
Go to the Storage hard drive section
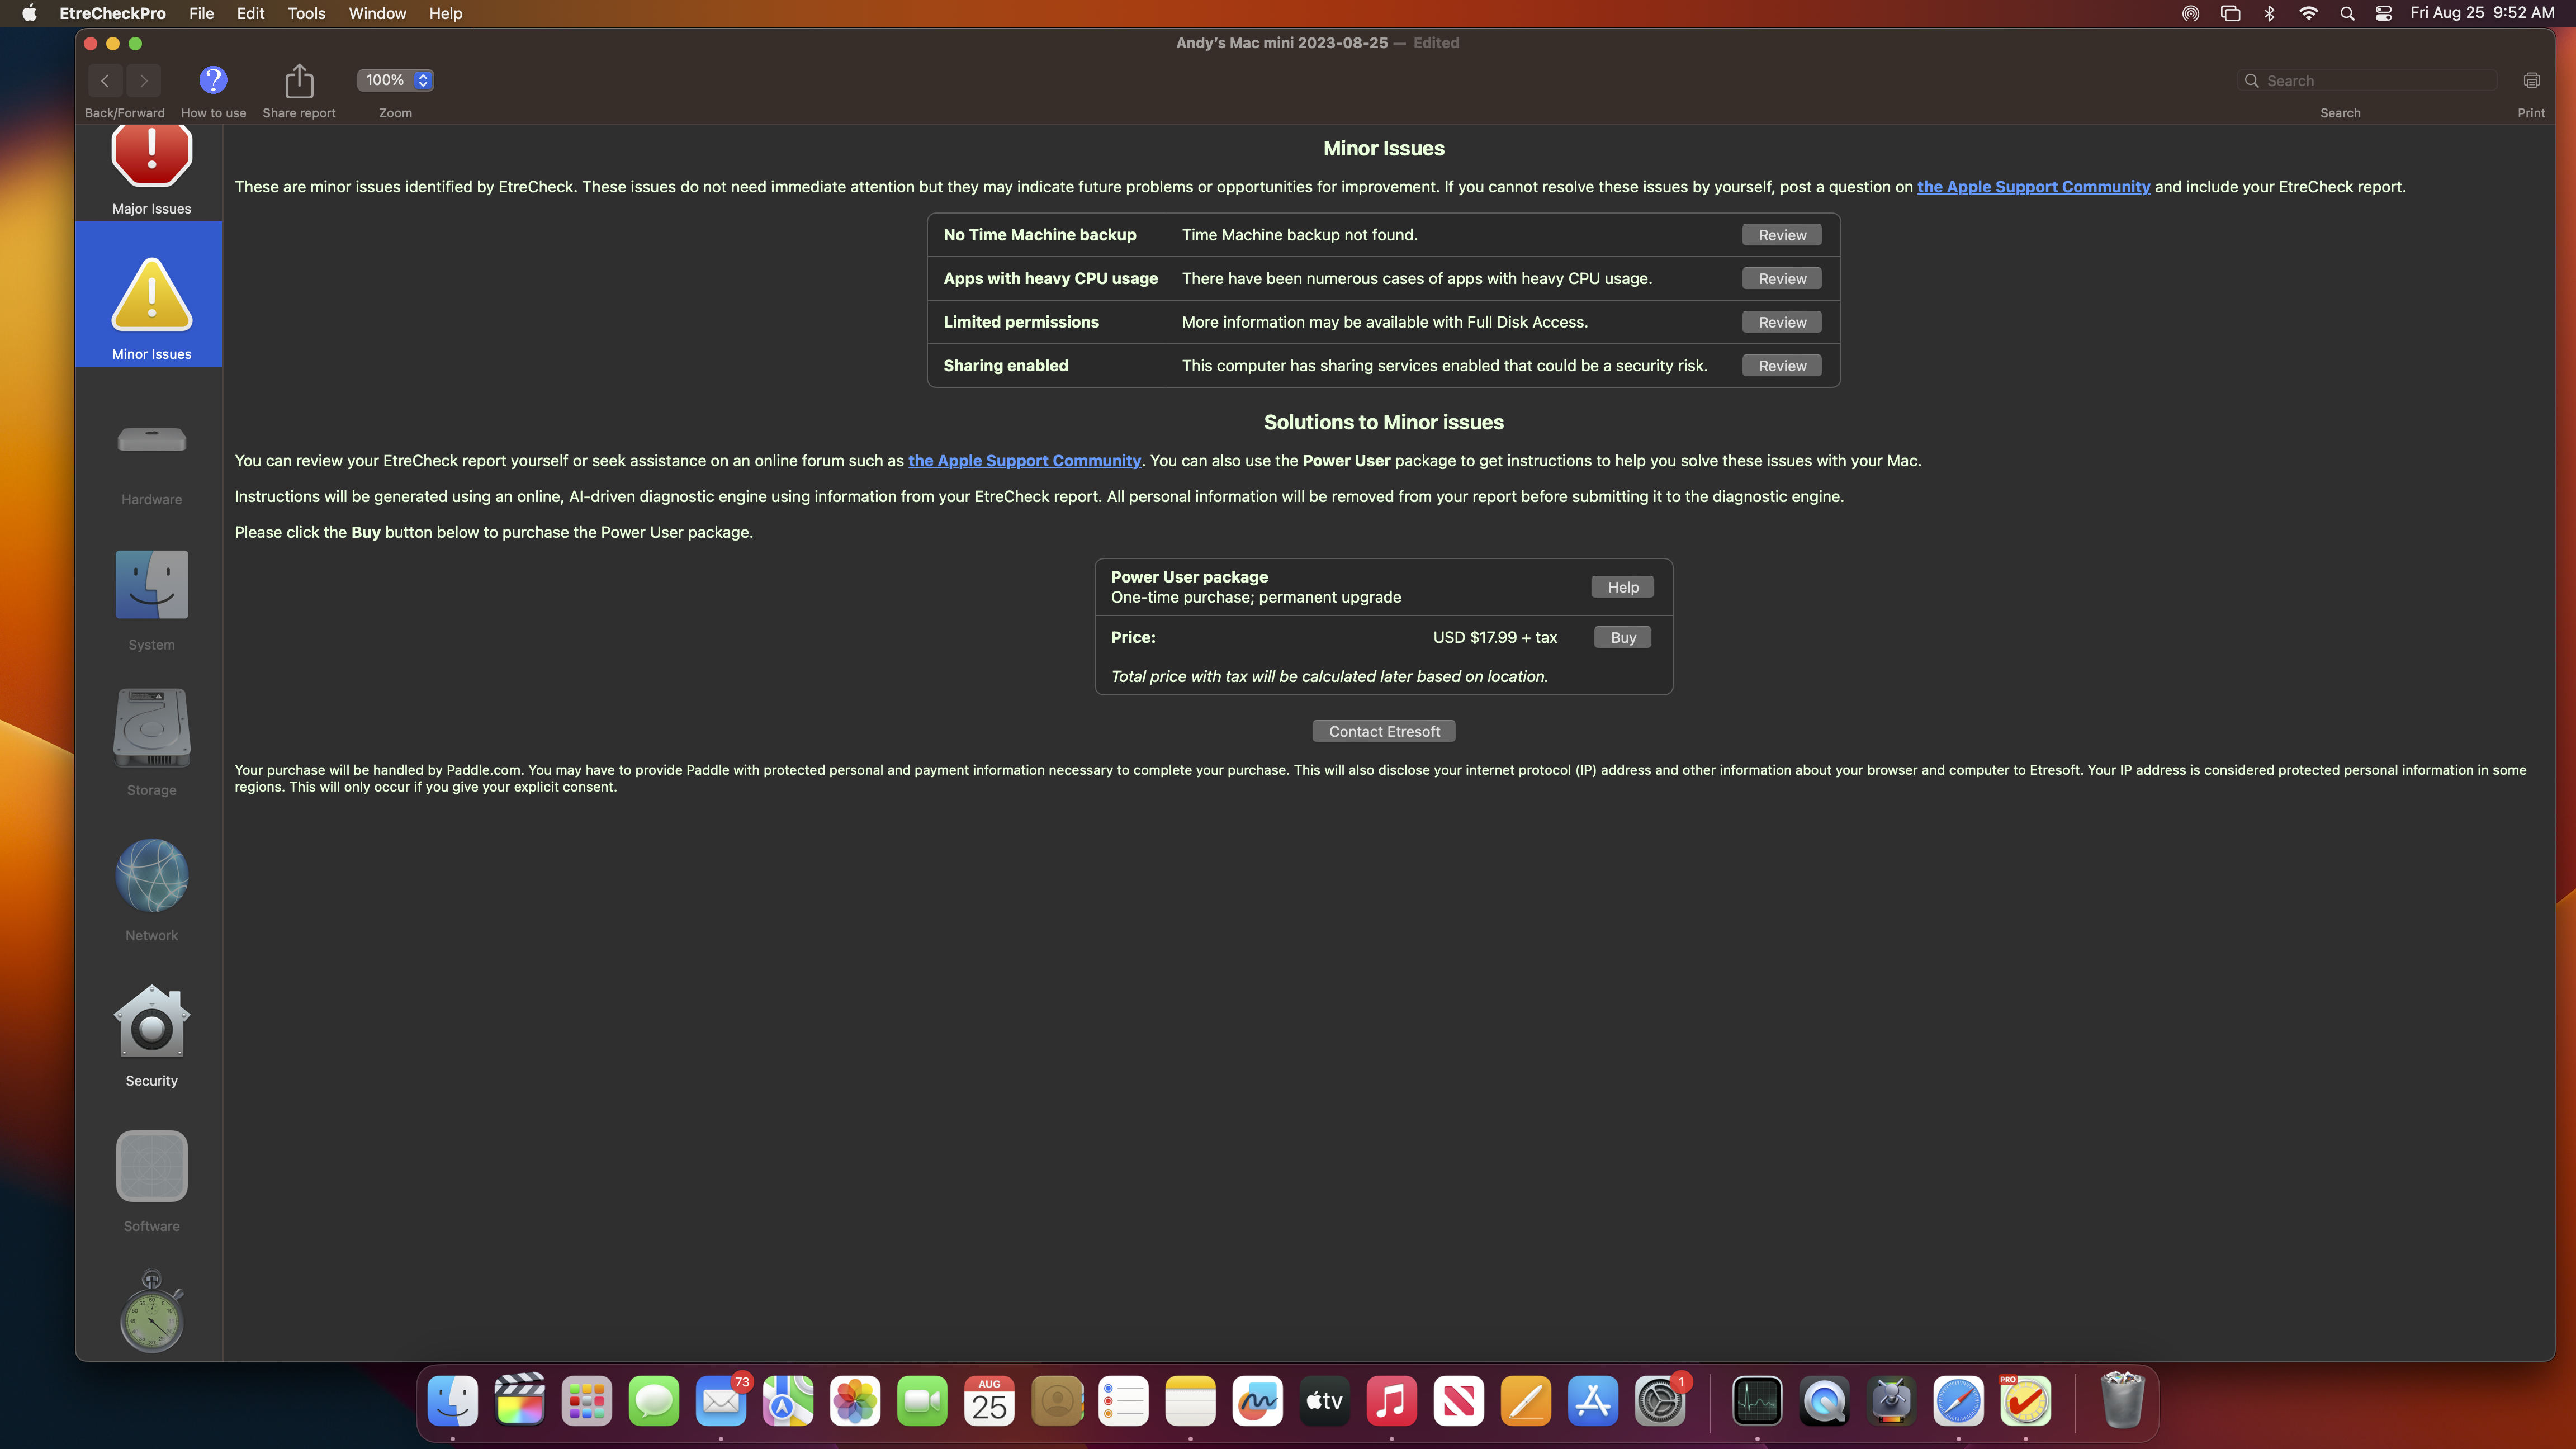(151, 729)
